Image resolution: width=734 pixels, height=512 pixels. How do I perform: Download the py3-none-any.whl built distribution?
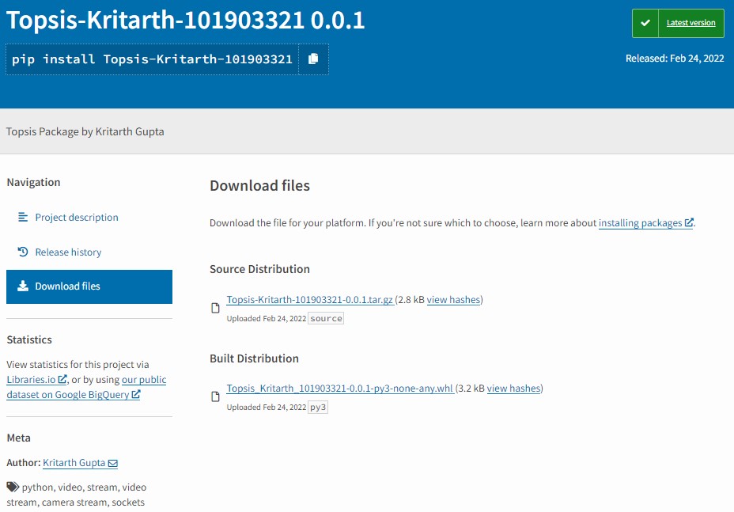[x=340, y=389]
